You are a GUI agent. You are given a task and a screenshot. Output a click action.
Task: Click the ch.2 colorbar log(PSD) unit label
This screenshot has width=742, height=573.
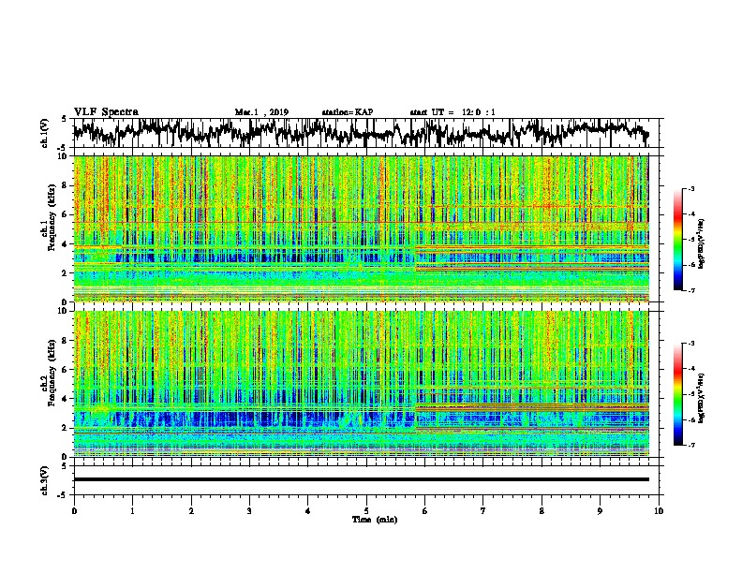(702, 398)
